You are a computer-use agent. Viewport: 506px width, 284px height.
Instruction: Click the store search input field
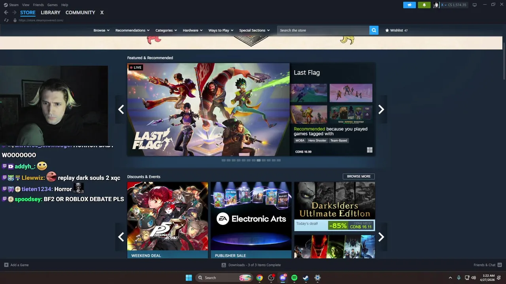click(323, 30)
